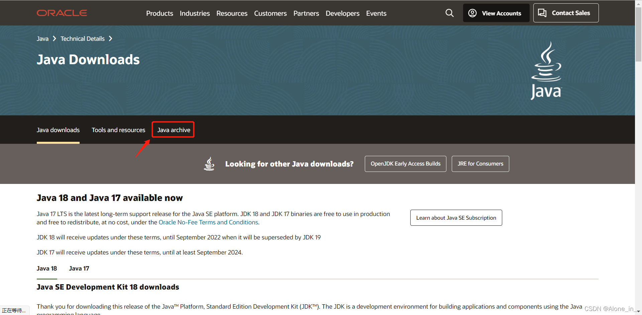
Task: Open the Industries menu
Action: (x=195, y=13)
